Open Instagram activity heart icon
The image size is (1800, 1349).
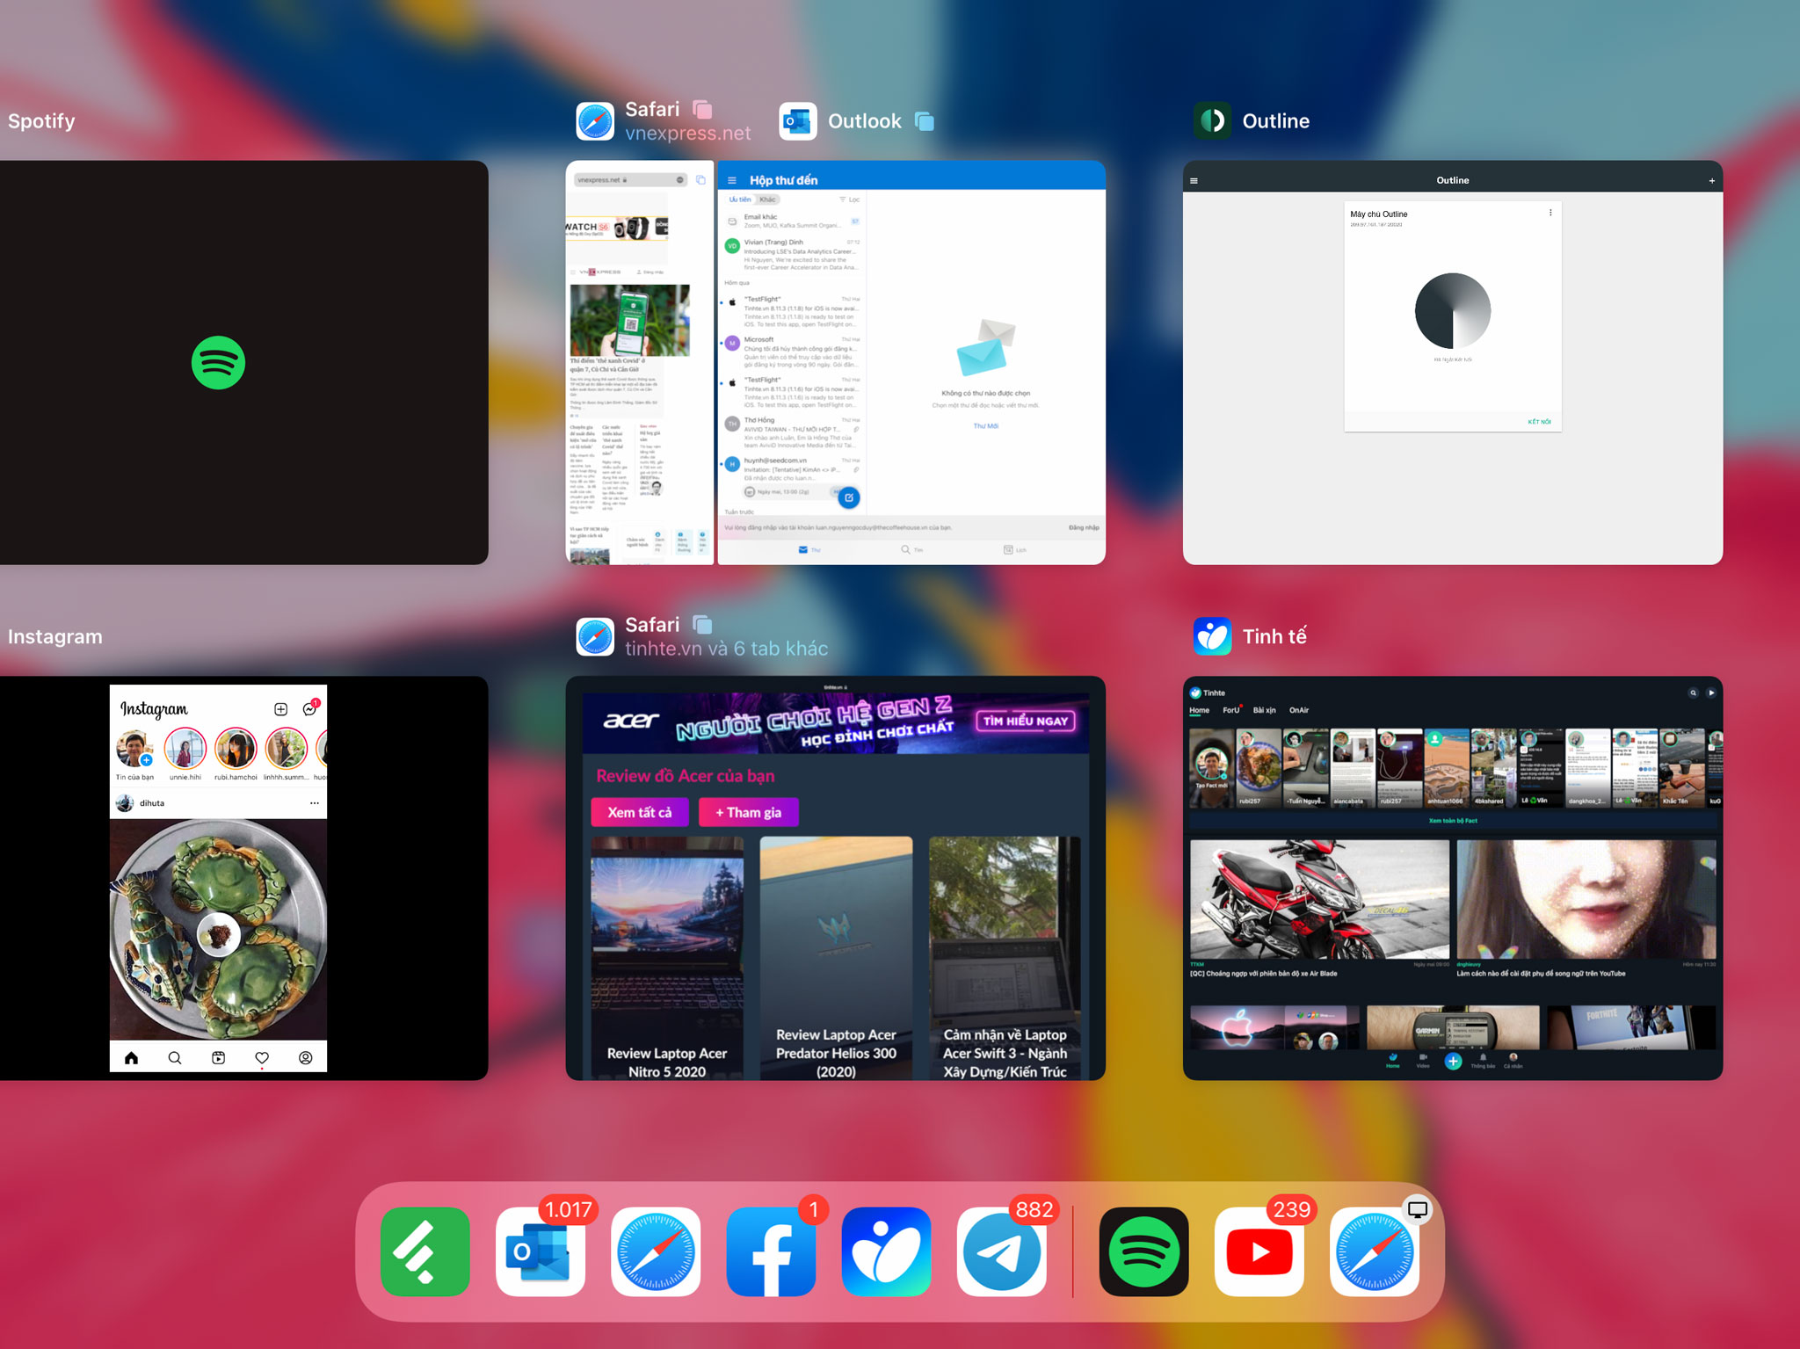click(262, 1058)
